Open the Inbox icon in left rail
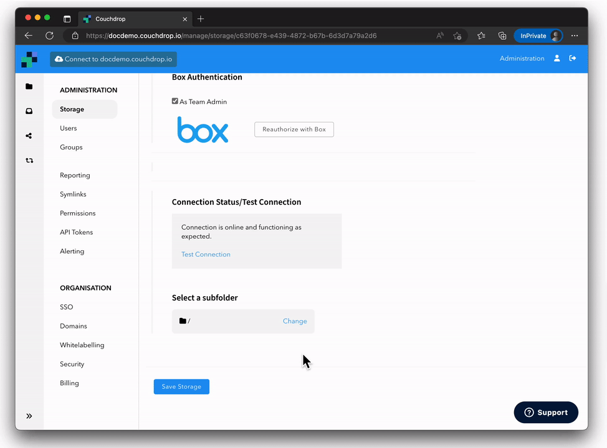The height and width of the screenshot is (448, 607). [29, 111]
